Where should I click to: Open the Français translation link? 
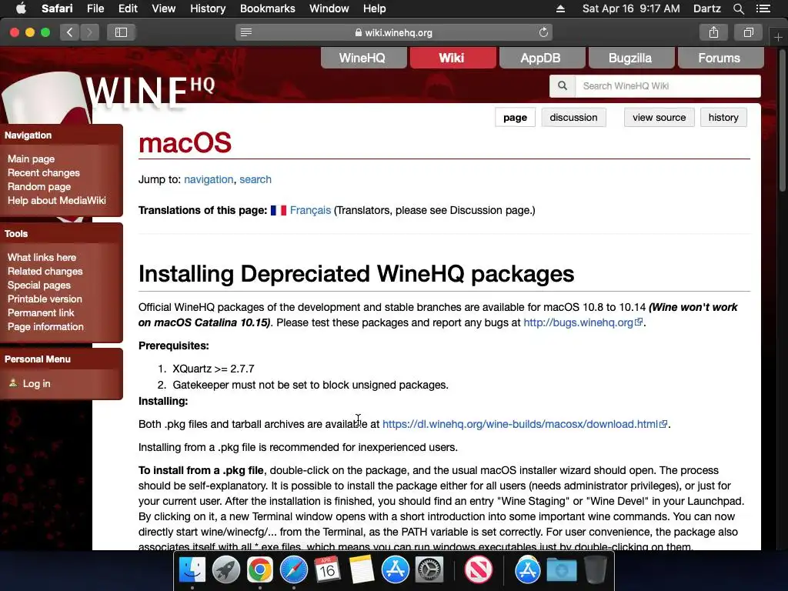point(310,210)
